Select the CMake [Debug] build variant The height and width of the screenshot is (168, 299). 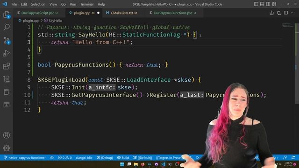click(x=105, y=158)
